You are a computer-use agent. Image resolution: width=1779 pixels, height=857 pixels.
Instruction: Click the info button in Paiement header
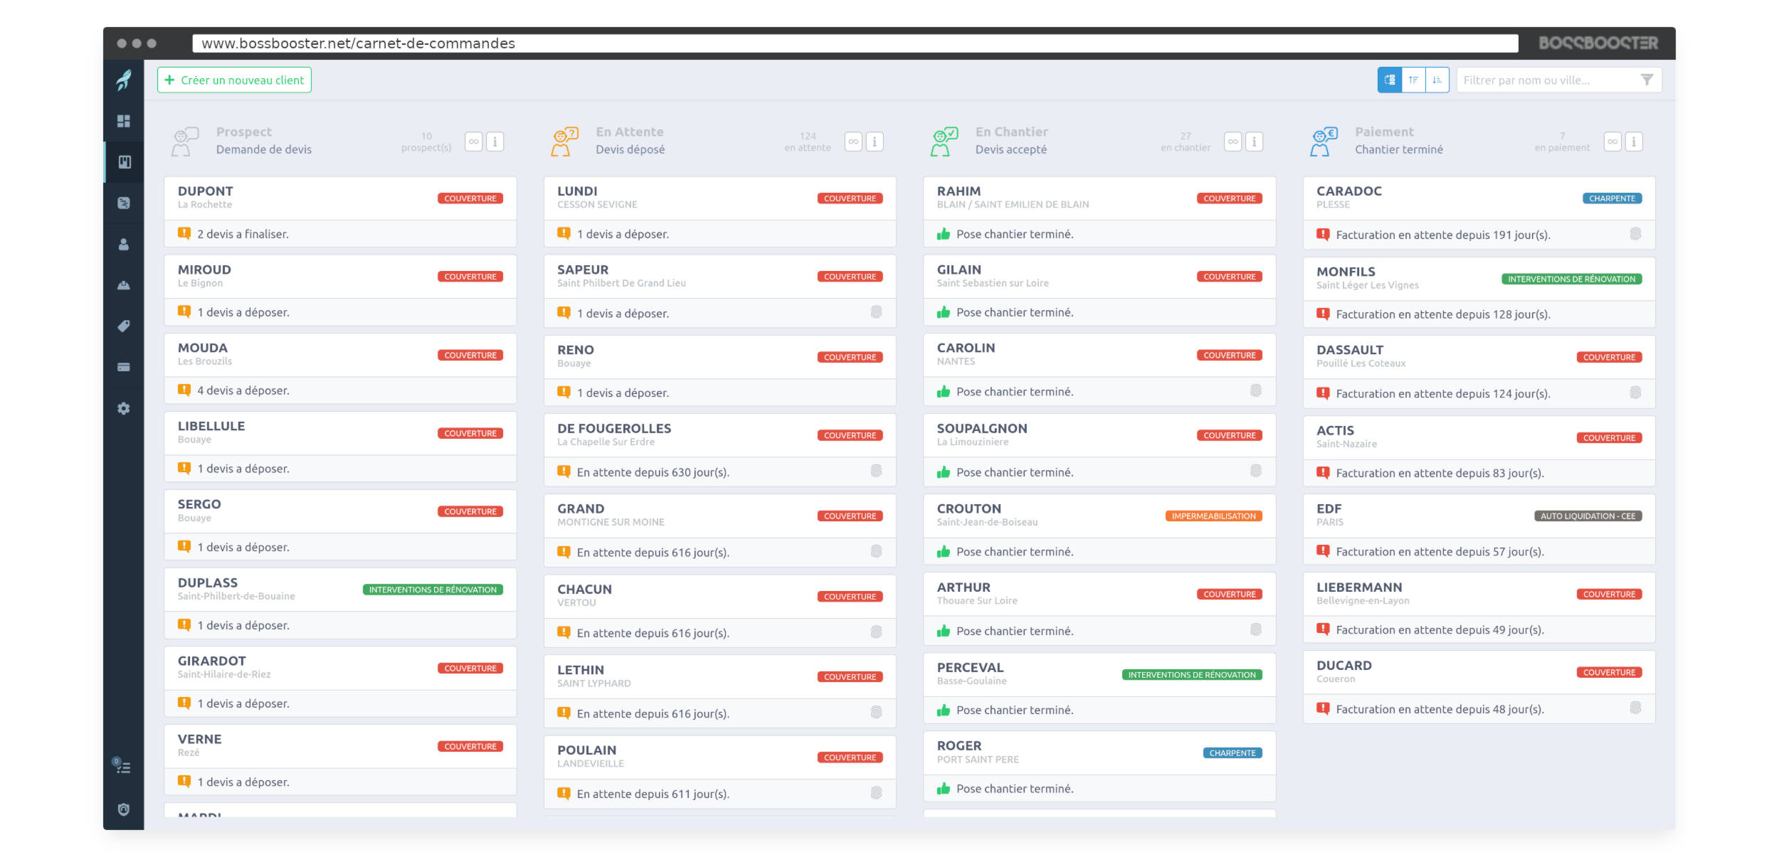1634,142
